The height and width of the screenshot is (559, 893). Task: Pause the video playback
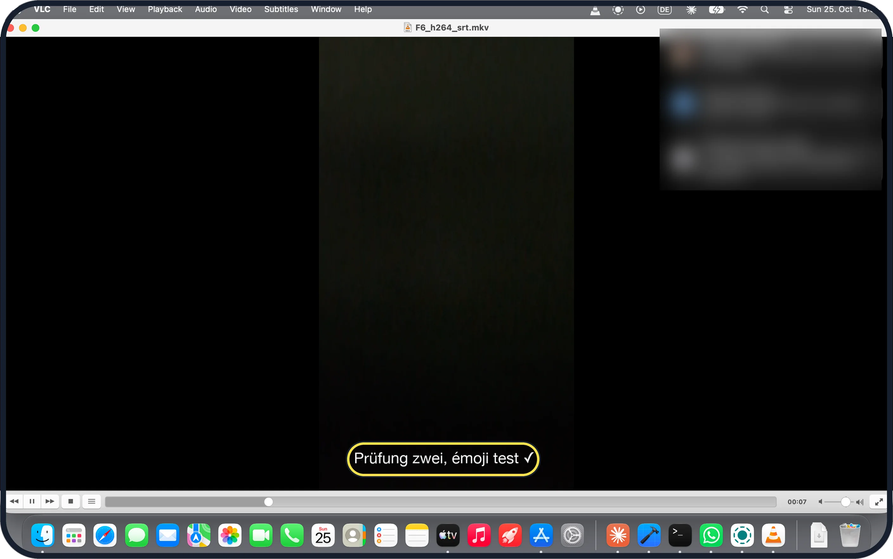[32, 501]
